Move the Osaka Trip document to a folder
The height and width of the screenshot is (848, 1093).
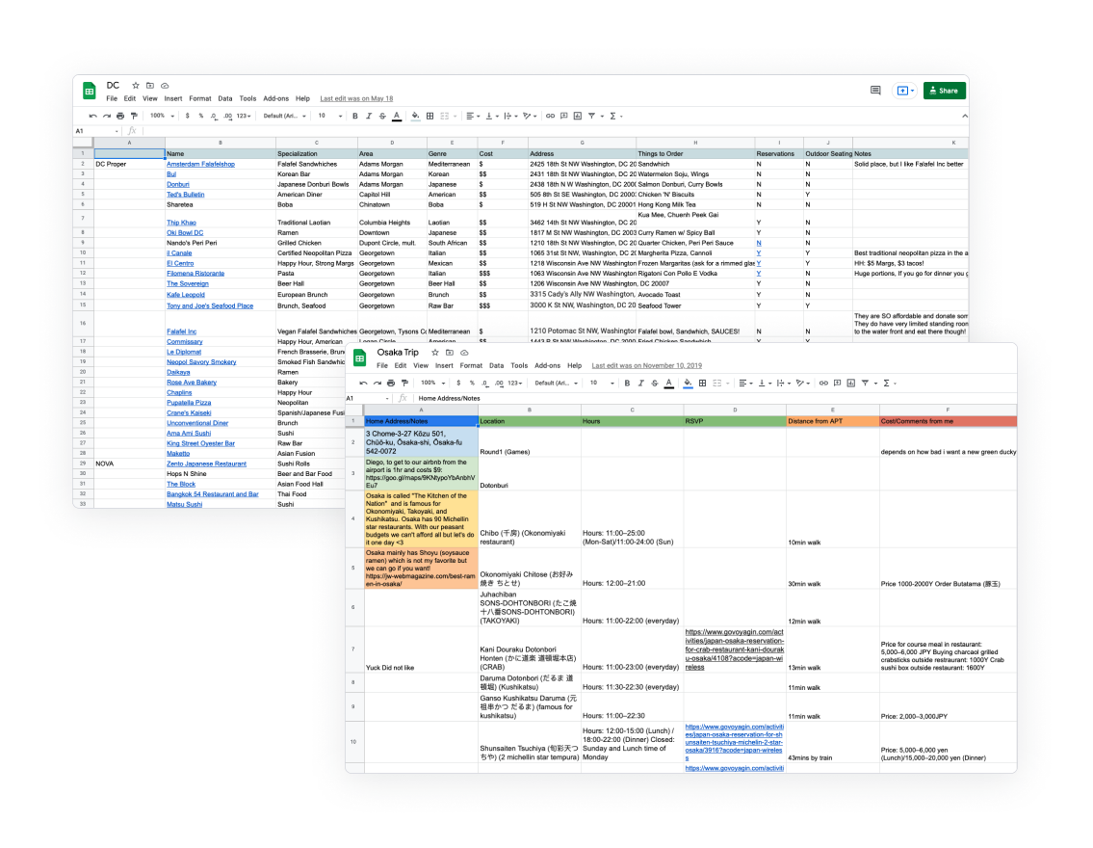pyautogui.click(x=450, y=353)
